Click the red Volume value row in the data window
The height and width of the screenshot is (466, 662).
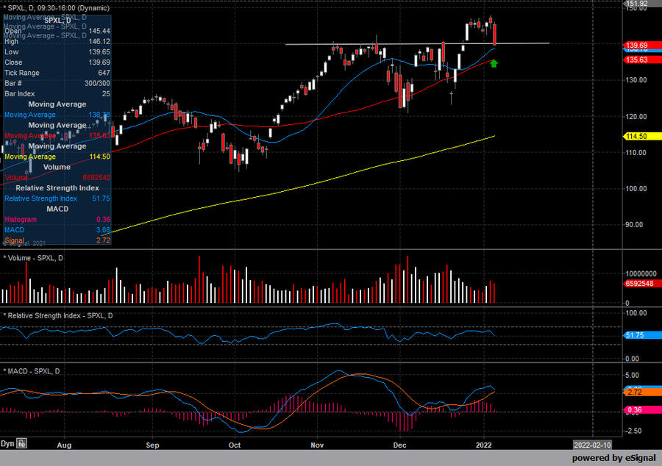click(x=57, y=178)
